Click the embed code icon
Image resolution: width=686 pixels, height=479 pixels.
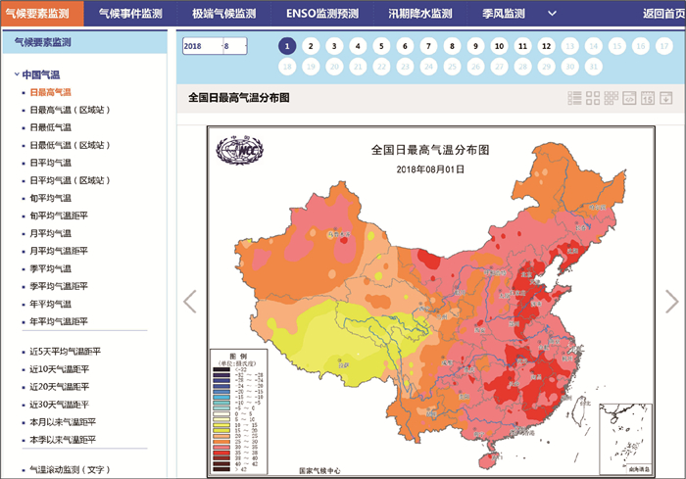tap(630, 98)
